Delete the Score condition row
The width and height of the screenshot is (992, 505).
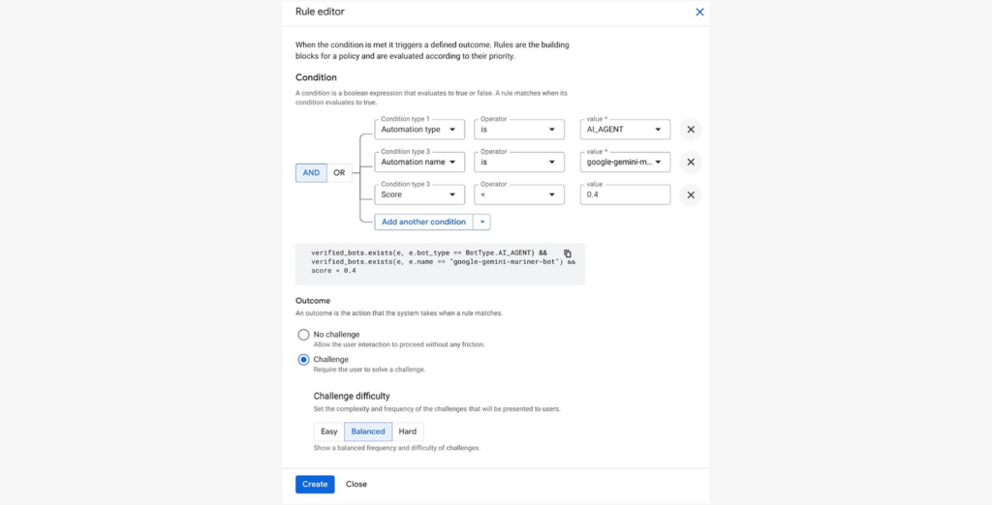pyautogui.click(x=691, y=194)
